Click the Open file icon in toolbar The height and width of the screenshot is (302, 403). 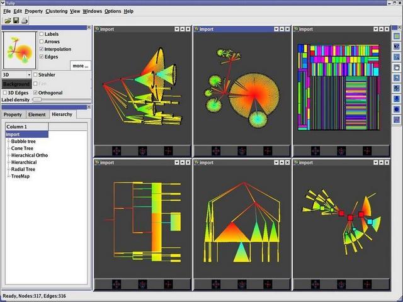point(6,21)
